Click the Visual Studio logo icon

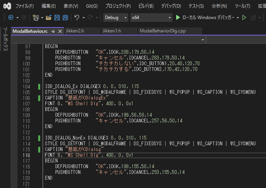[x=6, y=6]
